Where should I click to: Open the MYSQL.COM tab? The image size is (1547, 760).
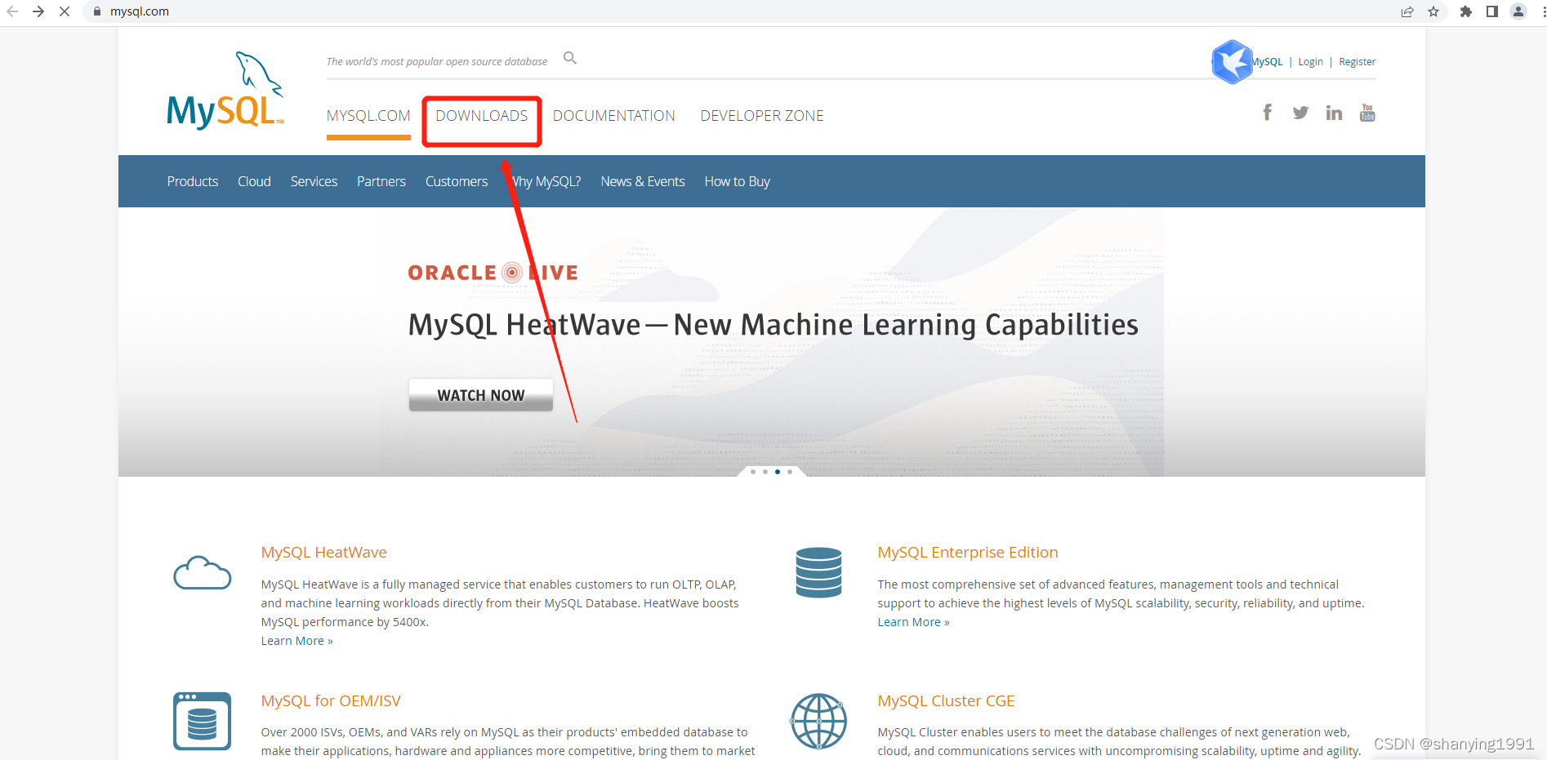(x=368, y=116)
